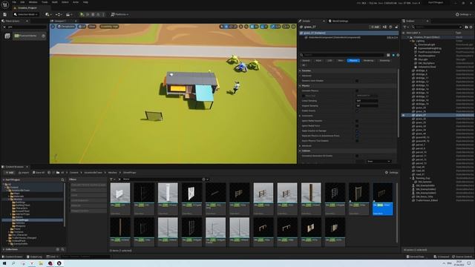Add a new collection with the plus icon
This screenshot has height=267, width=475.
58,249
